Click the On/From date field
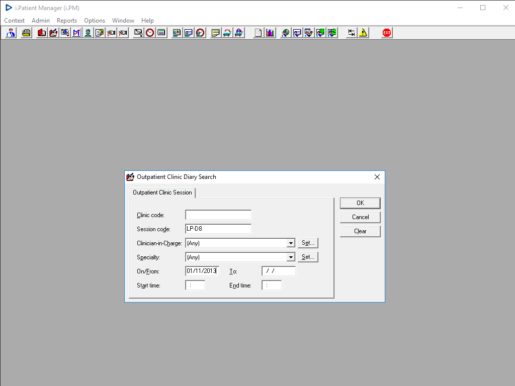515x386 pixels. 202,271
